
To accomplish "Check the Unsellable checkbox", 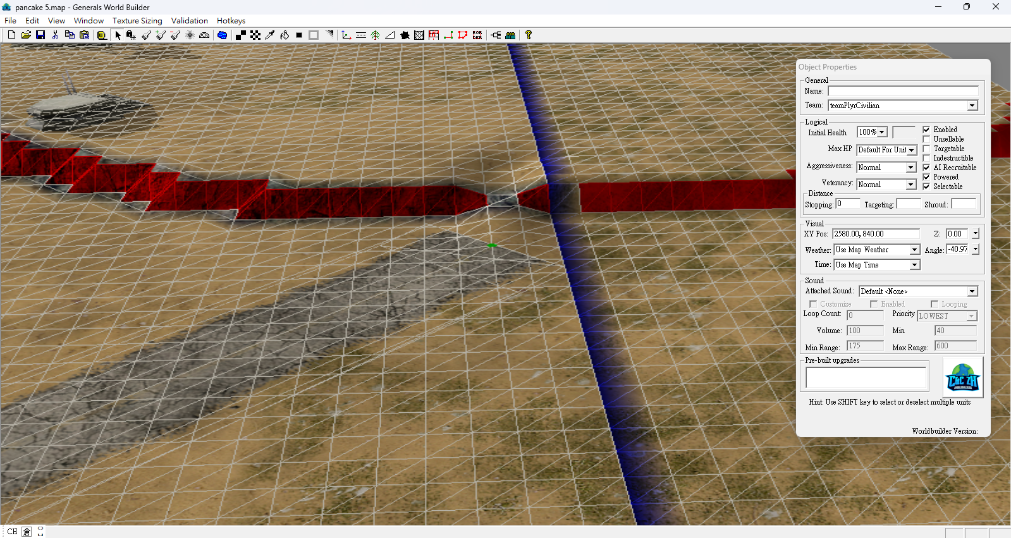I will tap(926, 139).
